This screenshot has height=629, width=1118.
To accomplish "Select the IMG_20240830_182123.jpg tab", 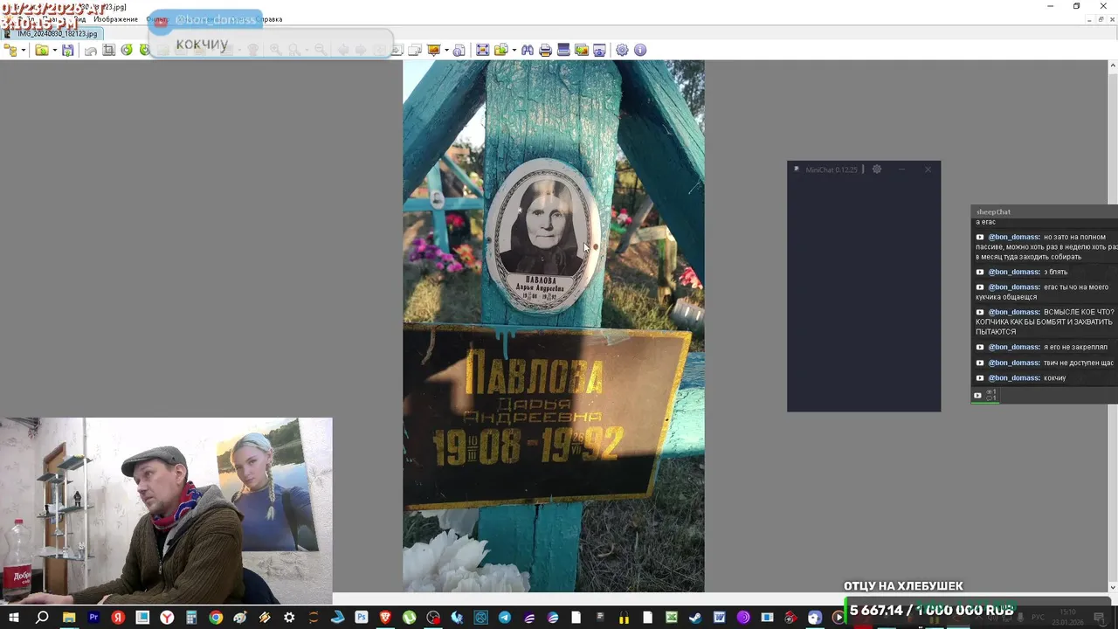I will click(52, 33).
